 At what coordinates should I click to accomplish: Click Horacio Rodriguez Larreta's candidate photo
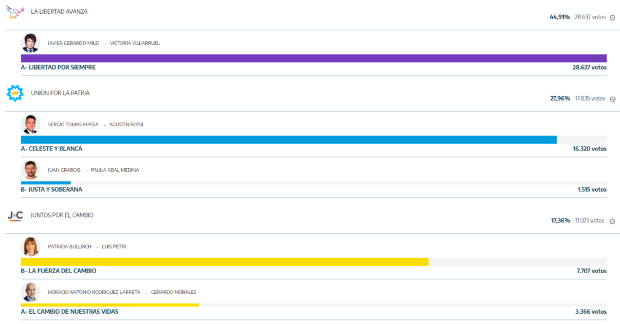30,292
